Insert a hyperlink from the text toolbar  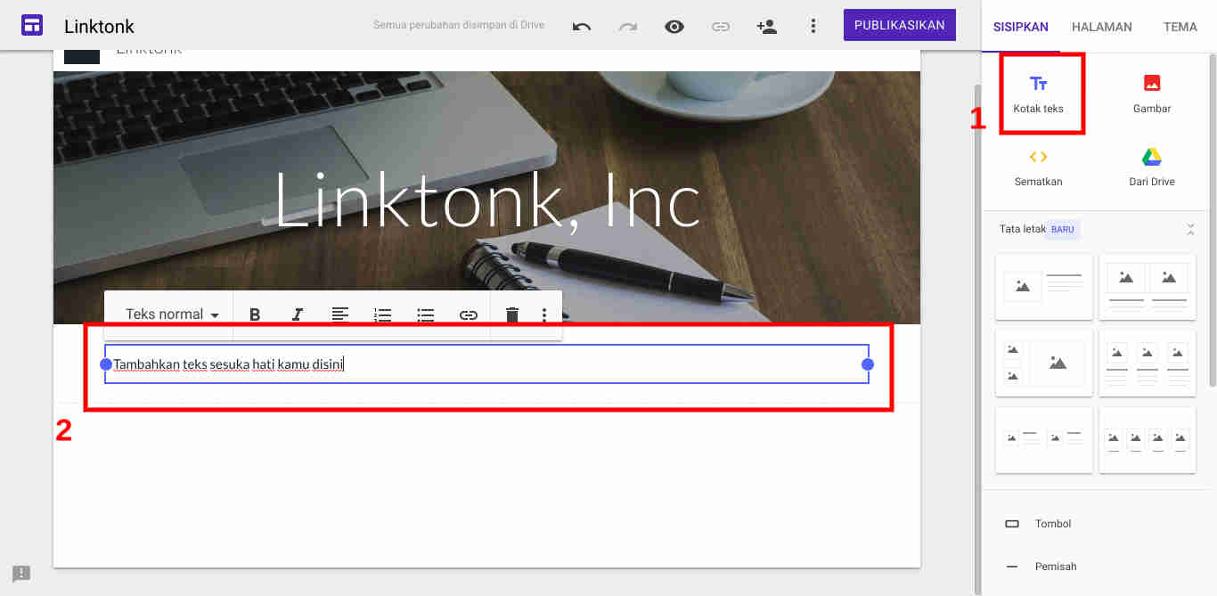tap(468, 314)
